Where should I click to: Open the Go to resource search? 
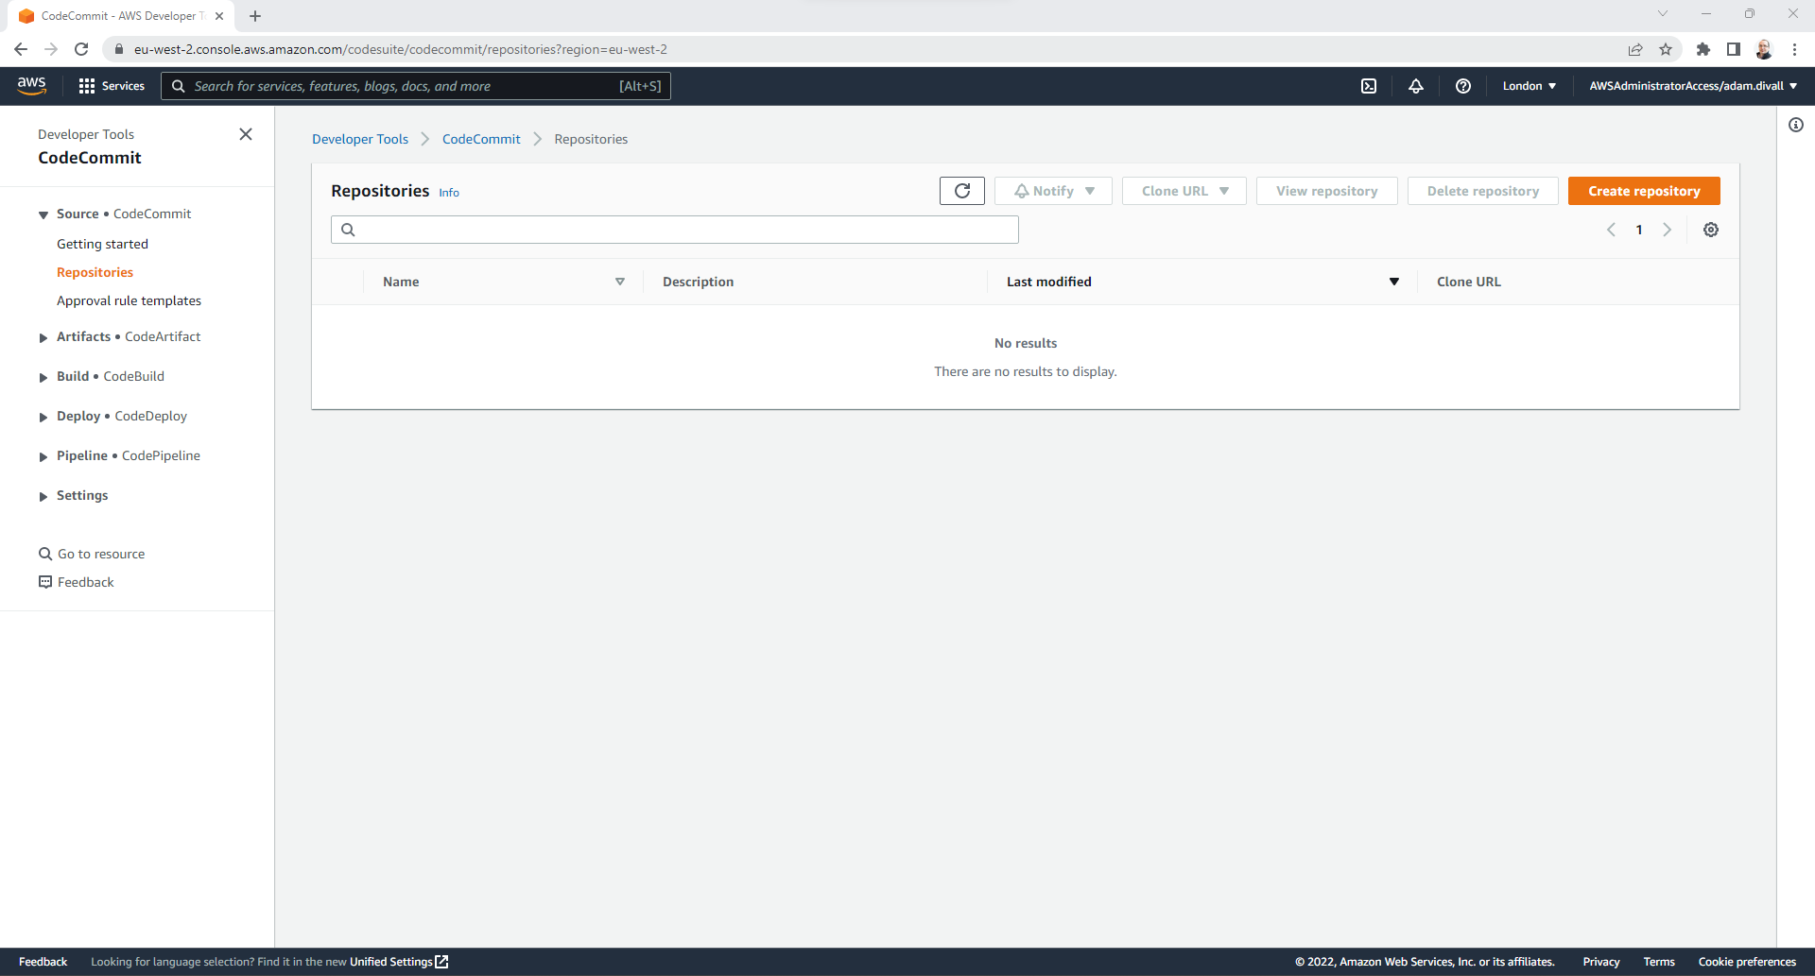[92, 554]
